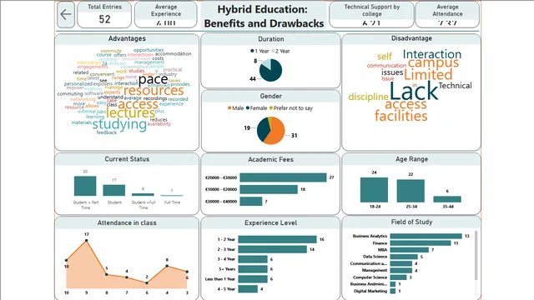
Task: Select the Average Attendance card
Action: coord(447,14)
